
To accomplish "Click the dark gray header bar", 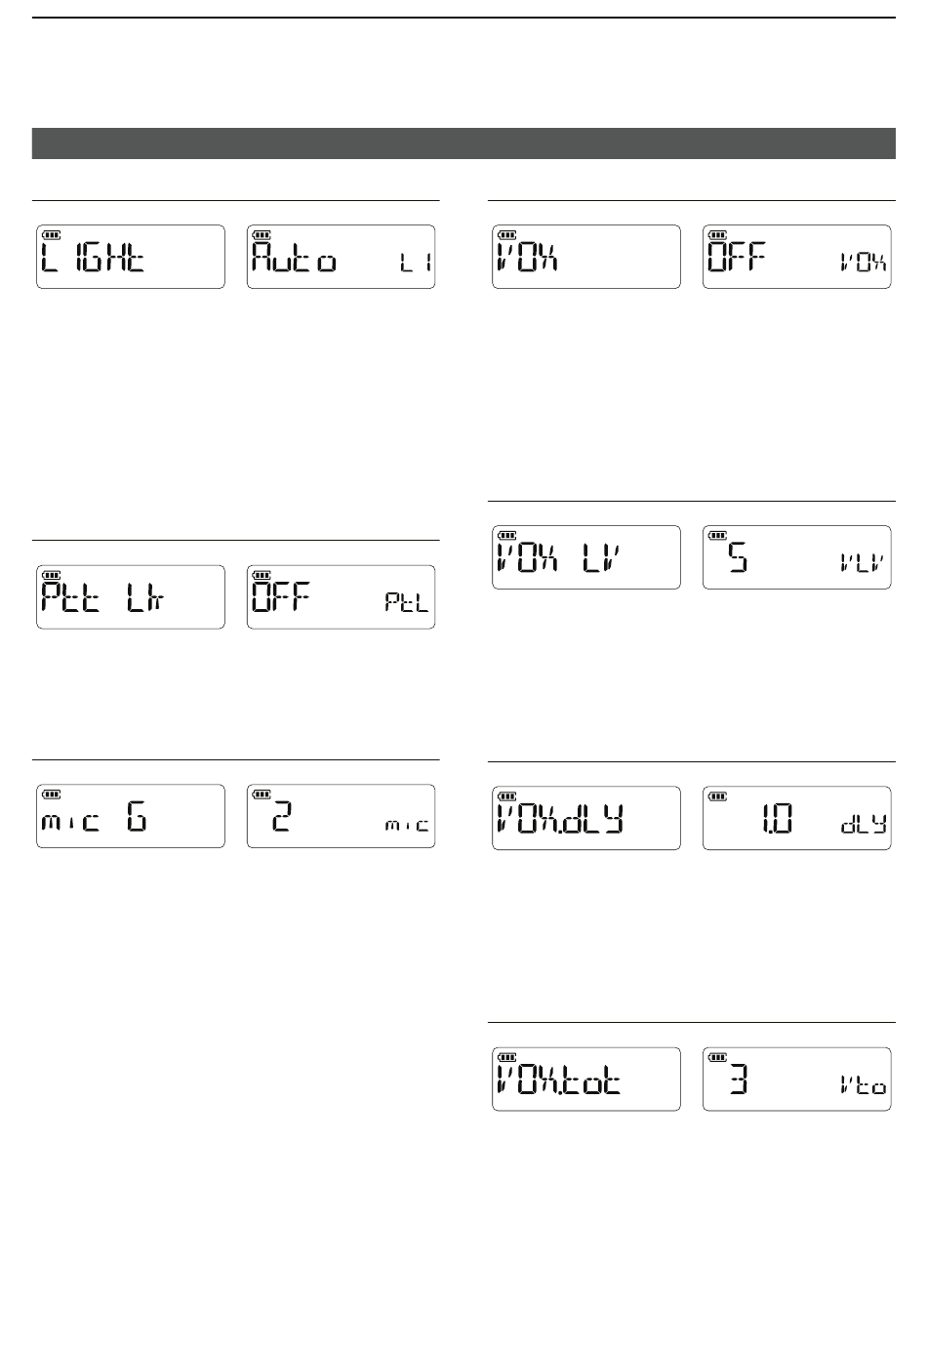I will pos(463,143).
